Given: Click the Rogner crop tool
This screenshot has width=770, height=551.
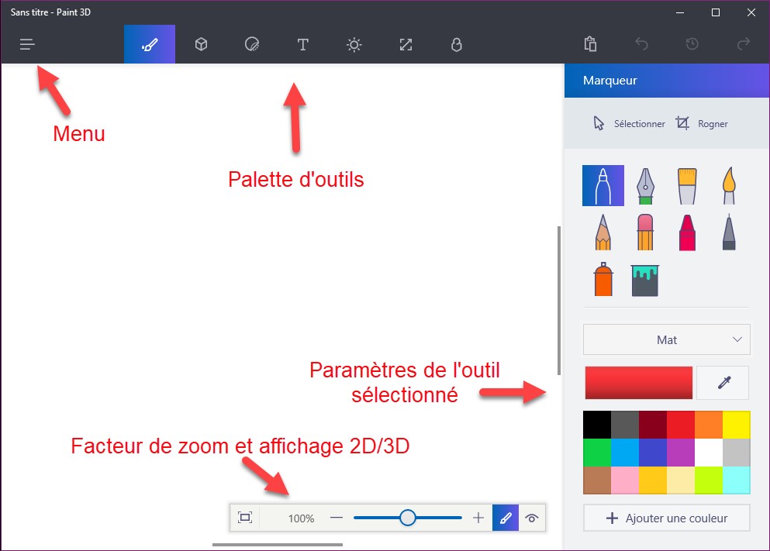Looking at the screenshot, I should 702,124.
